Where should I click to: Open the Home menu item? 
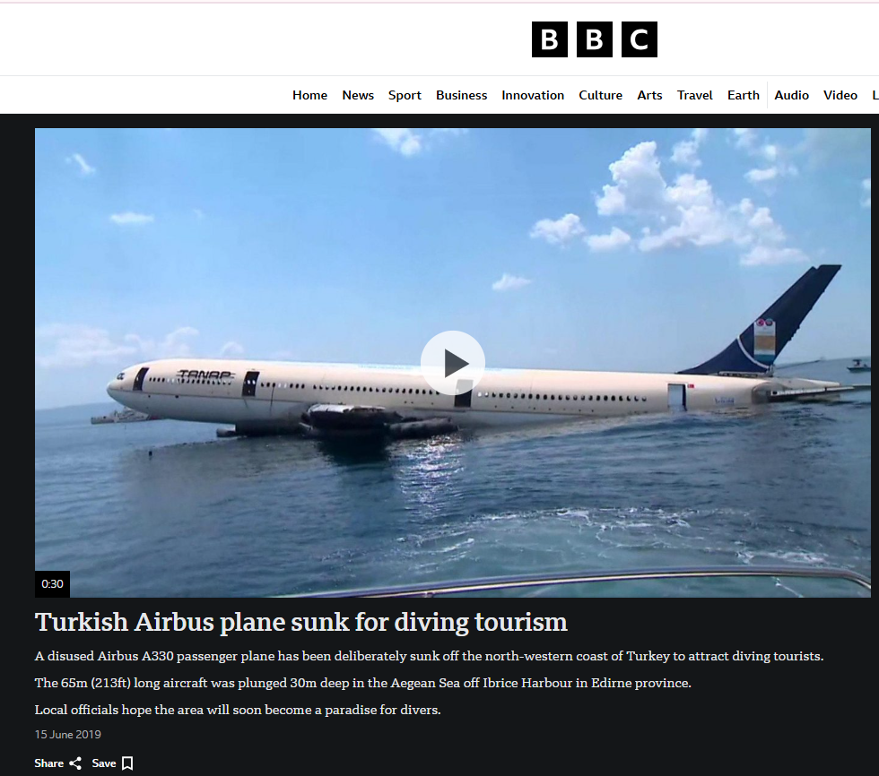[309, 95]
